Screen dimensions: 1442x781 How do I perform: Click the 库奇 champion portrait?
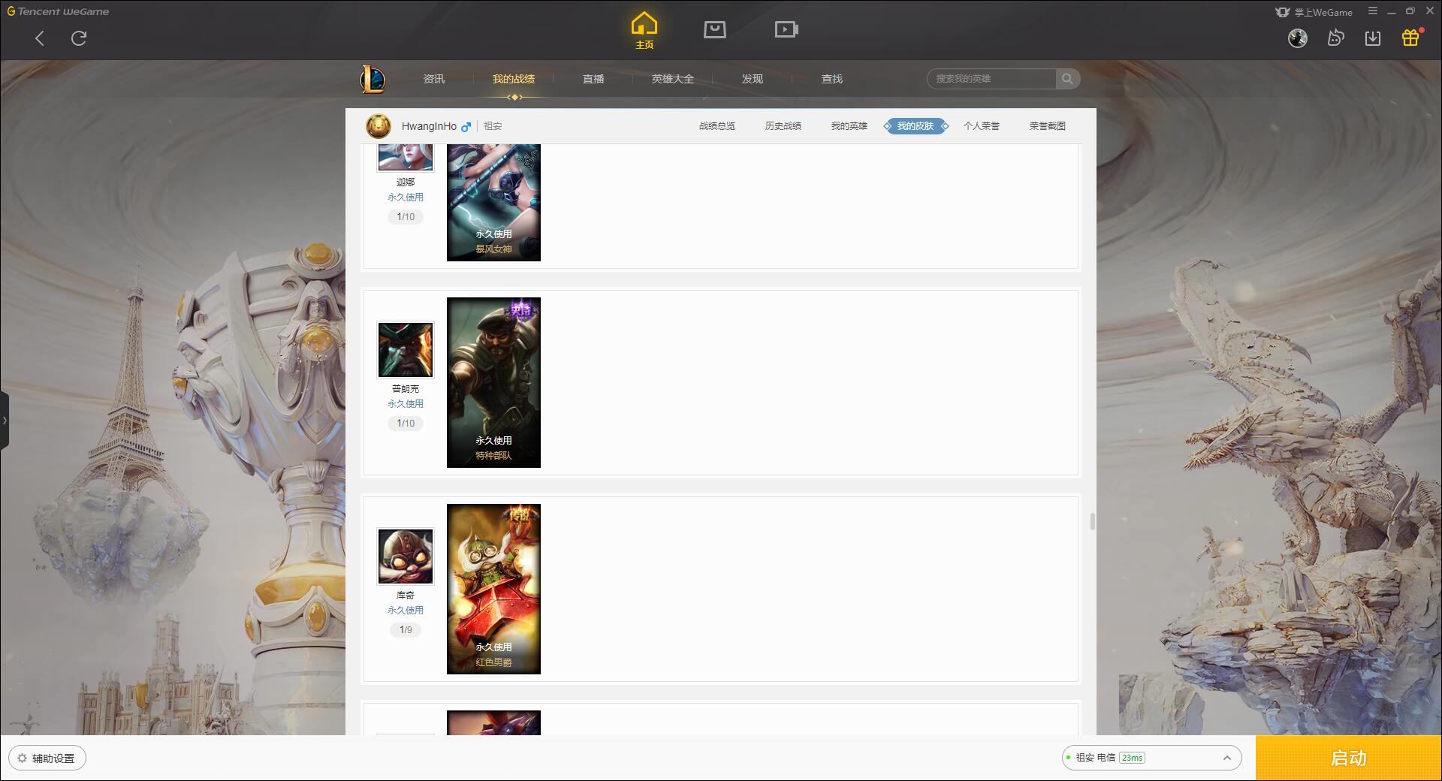pos(406,556)
